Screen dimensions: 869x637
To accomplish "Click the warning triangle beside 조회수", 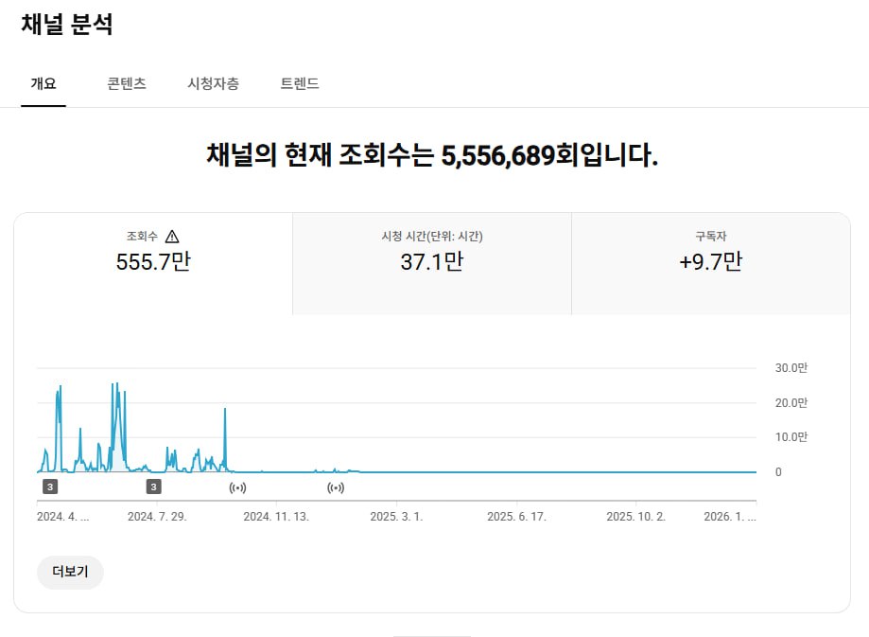I will pos(172,237).
